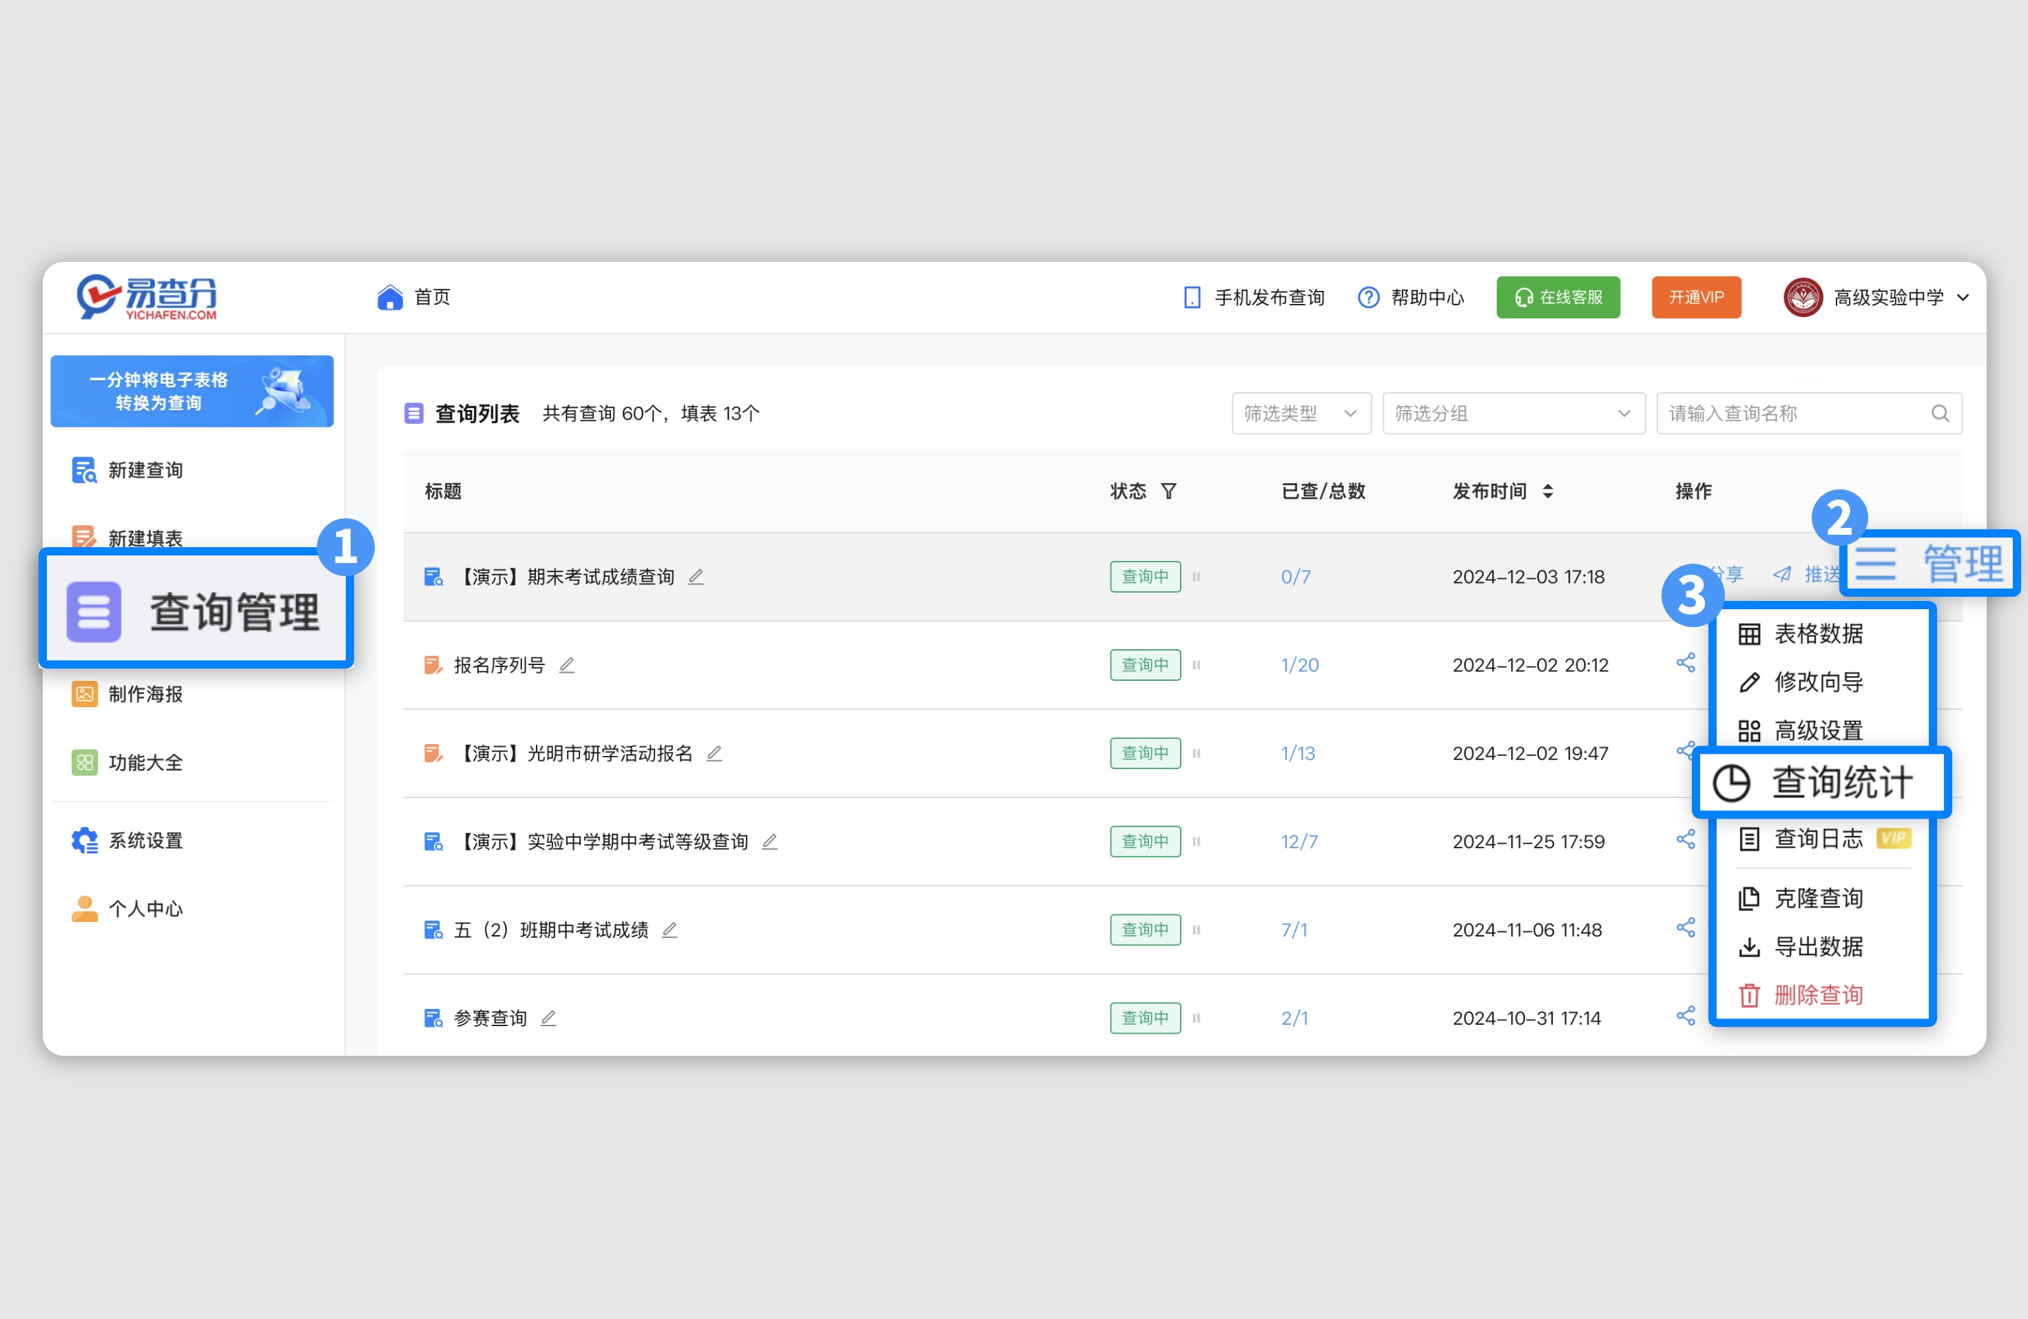This screenshot has width=2028, height=1319.
Task: Edit title of 报名序列号 via pencil icon
Action: [x=567, y=665]
